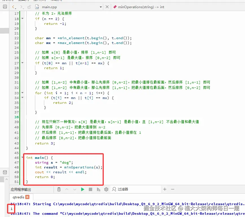
Task: Click the up chevron in left panel
Action: tap(6, 179)
